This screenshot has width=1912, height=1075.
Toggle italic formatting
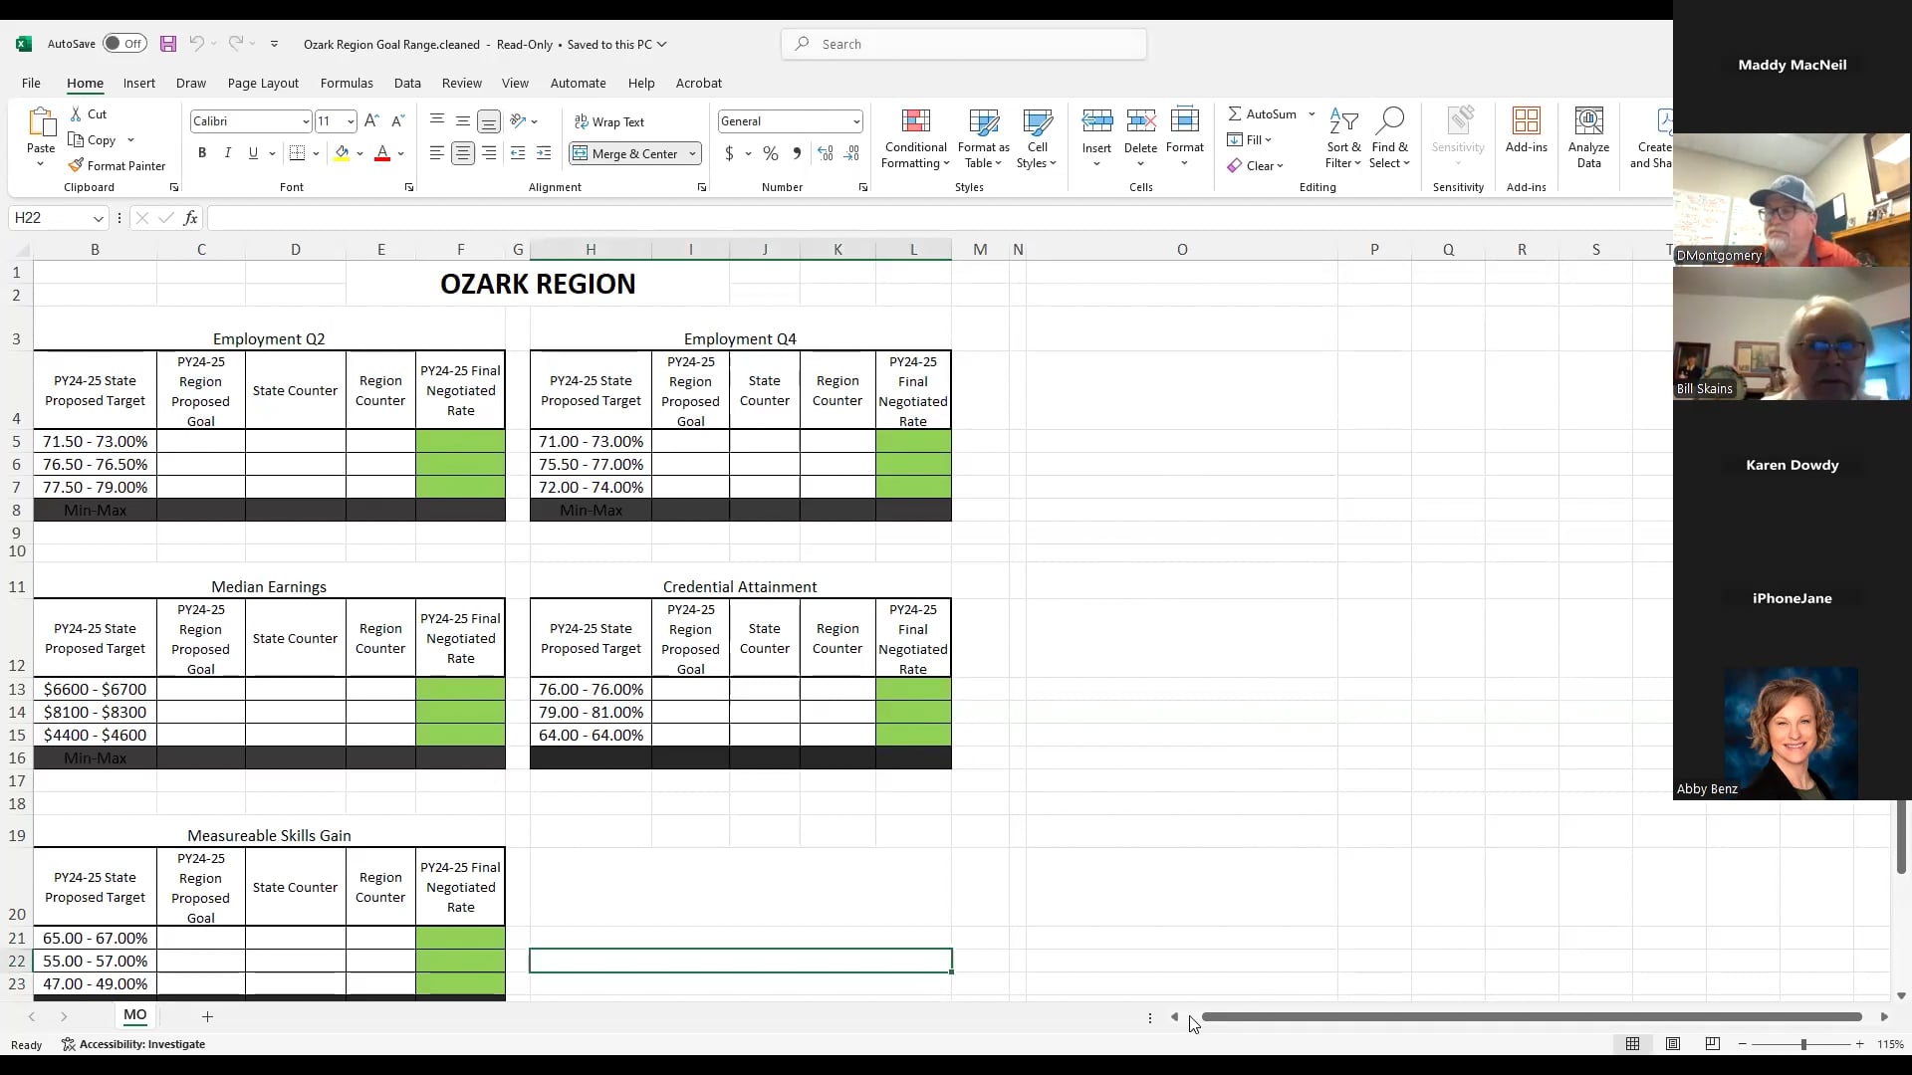coord(227,152)
